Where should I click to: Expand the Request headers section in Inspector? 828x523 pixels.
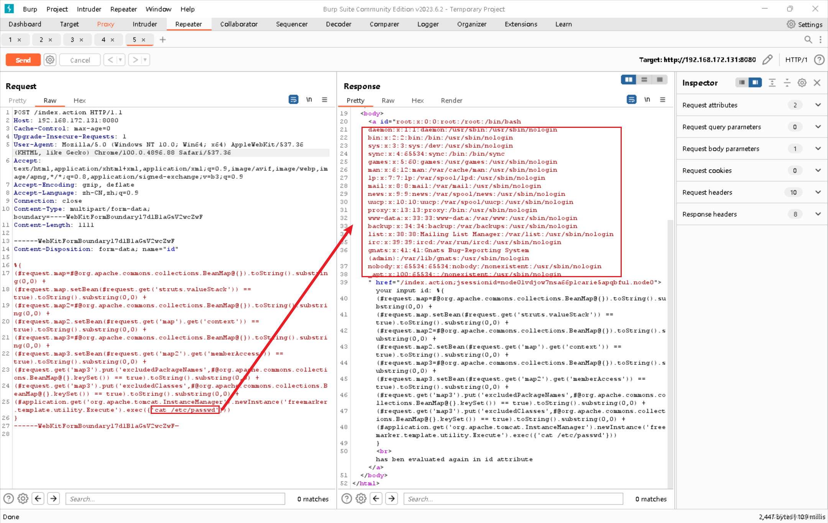(x=818, y=192)
